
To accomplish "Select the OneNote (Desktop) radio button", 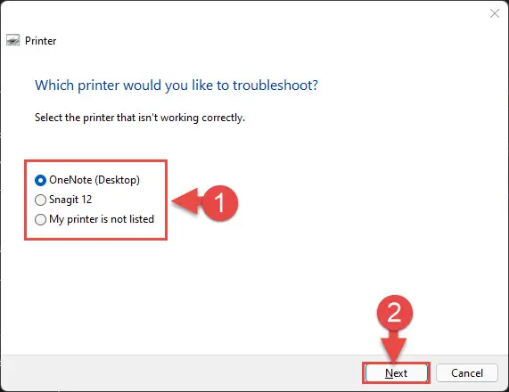I will pos(40,180).
